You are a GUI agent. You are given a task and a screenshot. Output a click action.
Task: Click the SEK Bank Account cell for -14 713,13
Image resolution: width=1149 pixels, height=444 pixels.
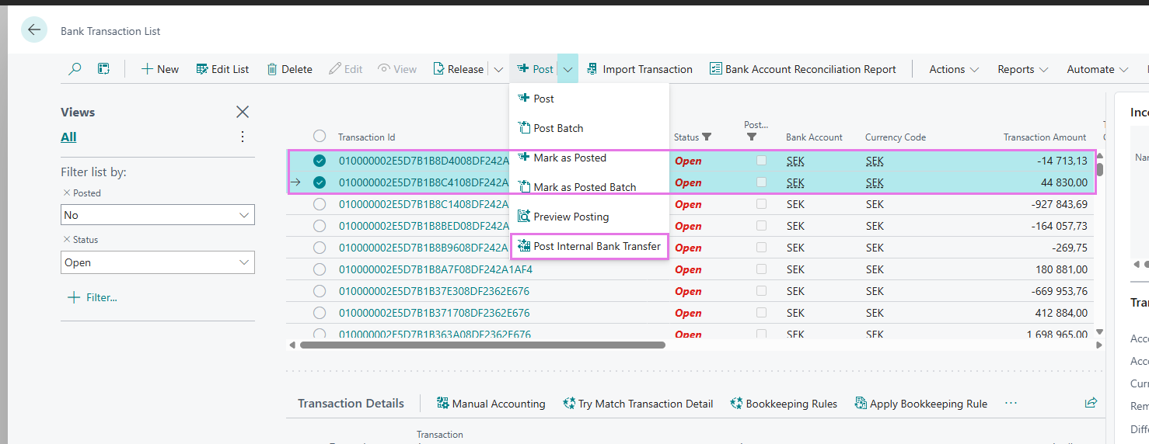tap(795, 161)
